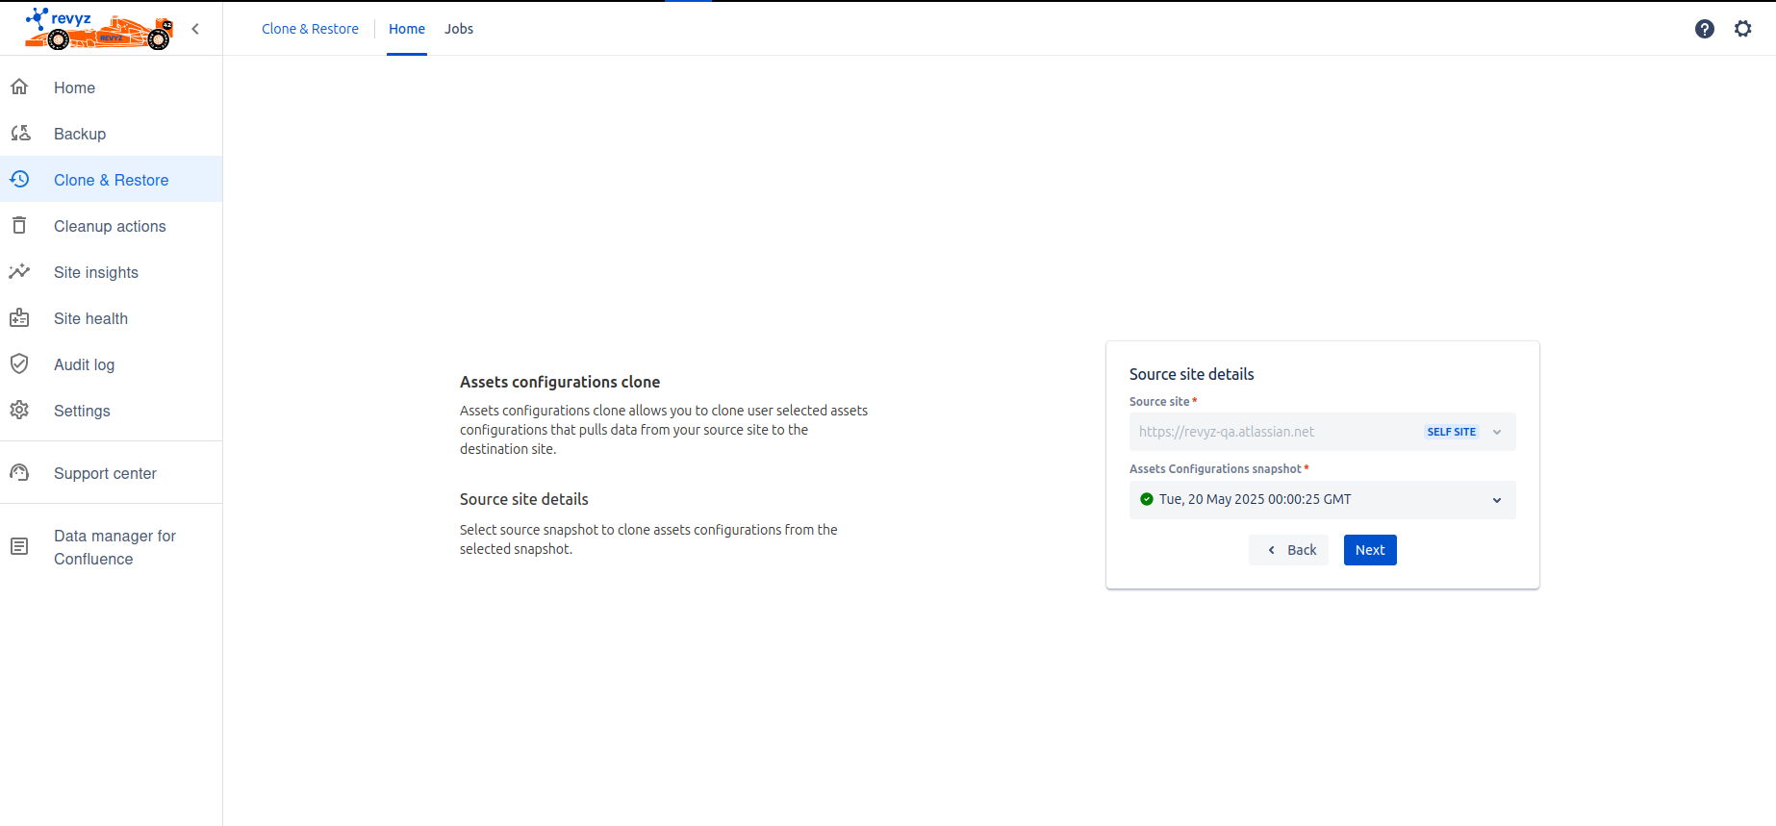The image size is (1776, 826).
Task: Open Data manager for Confluence
Action: click(x=114, y=547)
